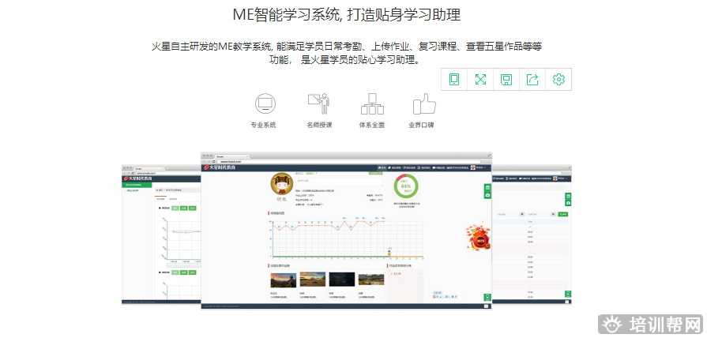Click the 培训帮网 watermark logo

click(x=650, y=324)
